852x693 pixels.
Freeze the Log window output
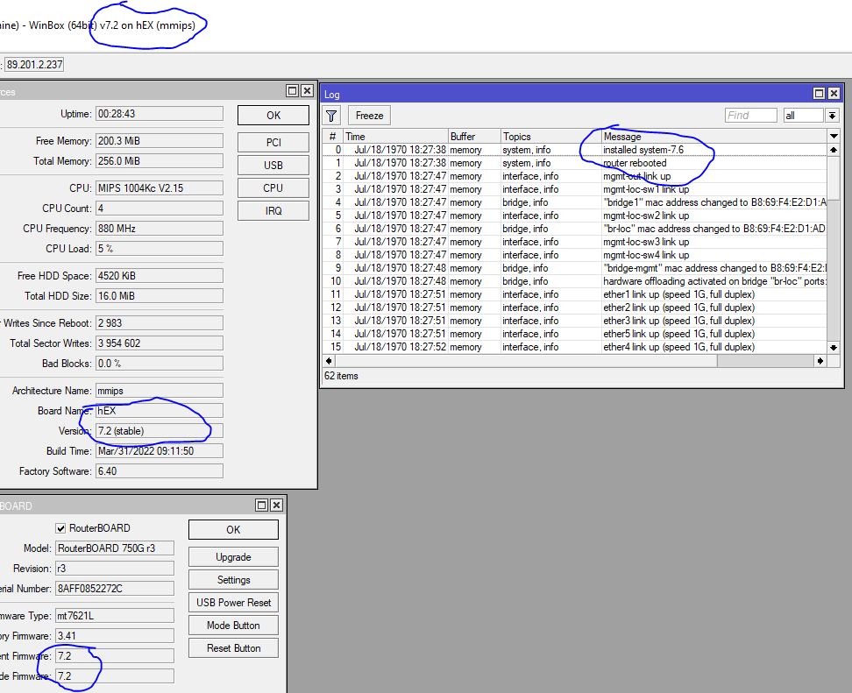click(370, 116)
